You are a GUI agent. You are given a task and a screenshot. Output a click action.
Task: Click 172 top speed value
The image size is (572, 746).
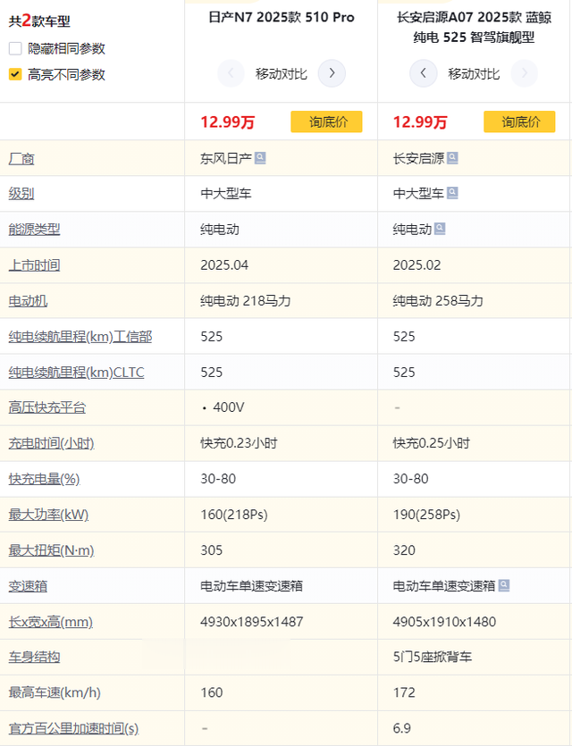(404, 692)
